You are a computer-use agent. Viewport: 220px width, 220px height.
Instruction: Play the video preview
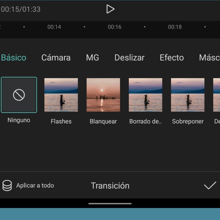[x=110, y=9]
